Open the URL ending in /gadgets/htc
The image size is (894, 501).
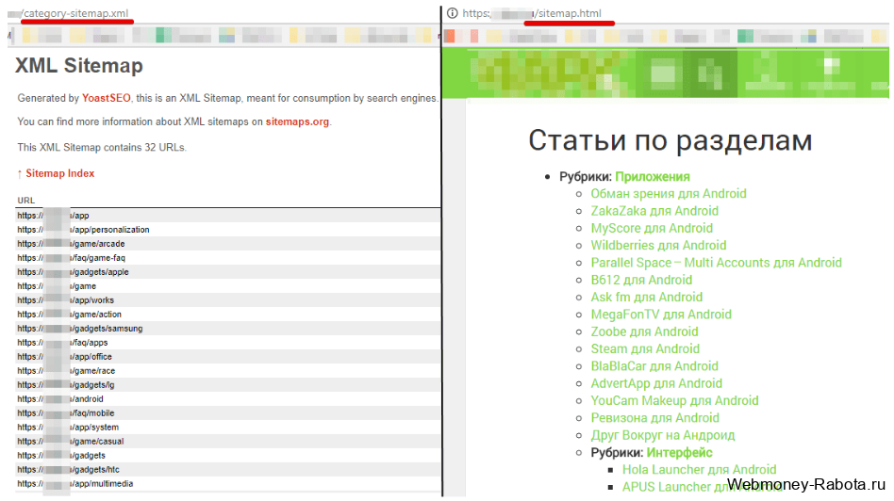[69, 470]
